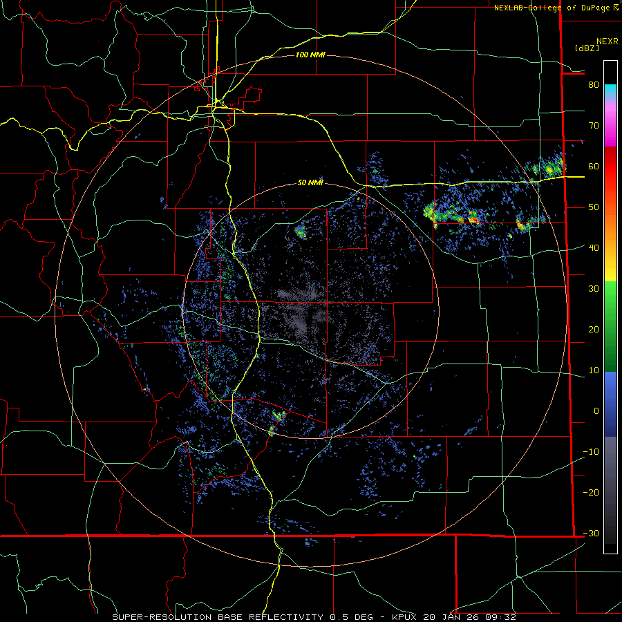622x622 pixels.
Task: Click the 100 NMI range ring label
Action: click(x=310, y=55)
